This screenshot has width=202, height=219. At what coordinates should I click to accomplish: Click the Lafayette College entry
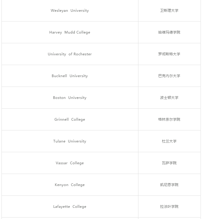tap(70, 207)
